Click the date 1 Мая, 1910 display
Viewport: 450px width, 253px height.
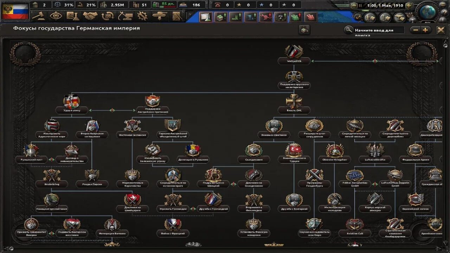(x=385, y=6)
